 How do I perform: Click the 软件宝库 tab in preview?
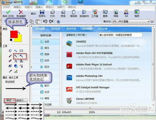coord(40,29)
